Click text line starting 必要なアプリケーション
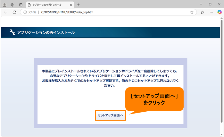 (x=110, y=76)
